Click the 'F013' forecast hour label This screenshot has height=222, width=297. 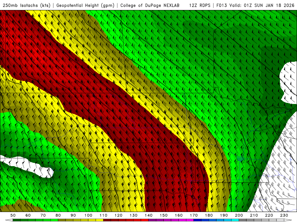point(221,6)
